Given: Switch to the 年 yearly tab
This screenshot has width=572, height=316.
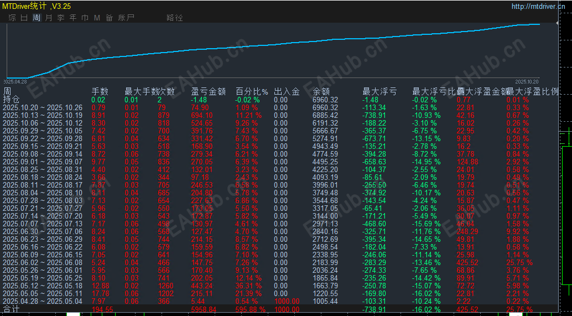Looking at the screenshot, I should pos(73,18).
